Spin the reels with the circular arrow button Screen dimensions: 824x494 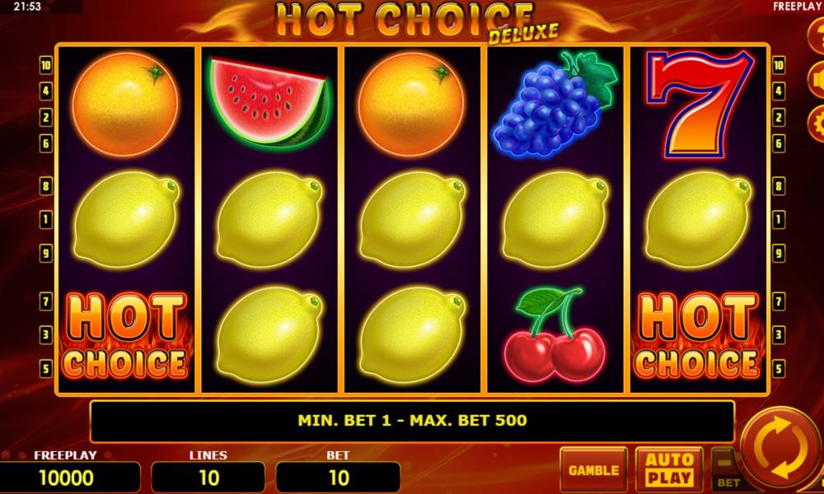(x=782, y=449)
